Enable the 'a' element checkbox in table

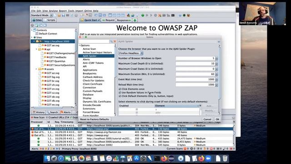point(137,109)
